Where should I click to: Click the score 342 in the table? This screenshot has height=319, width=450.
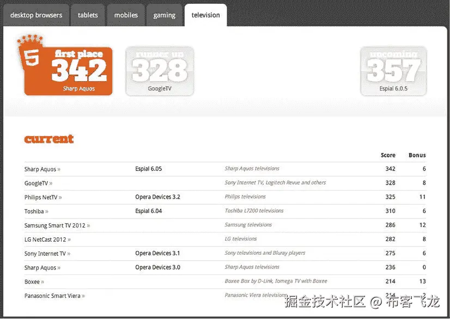click(x=390, y=169)
